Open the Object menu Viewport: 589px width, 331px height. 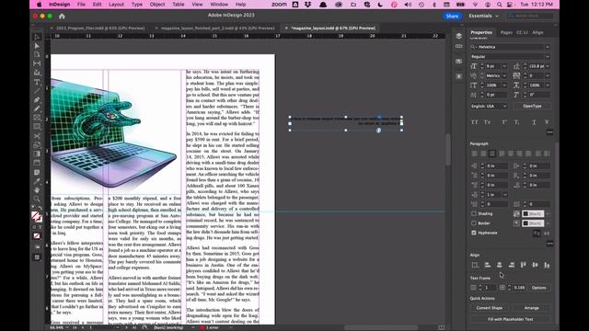157,5
